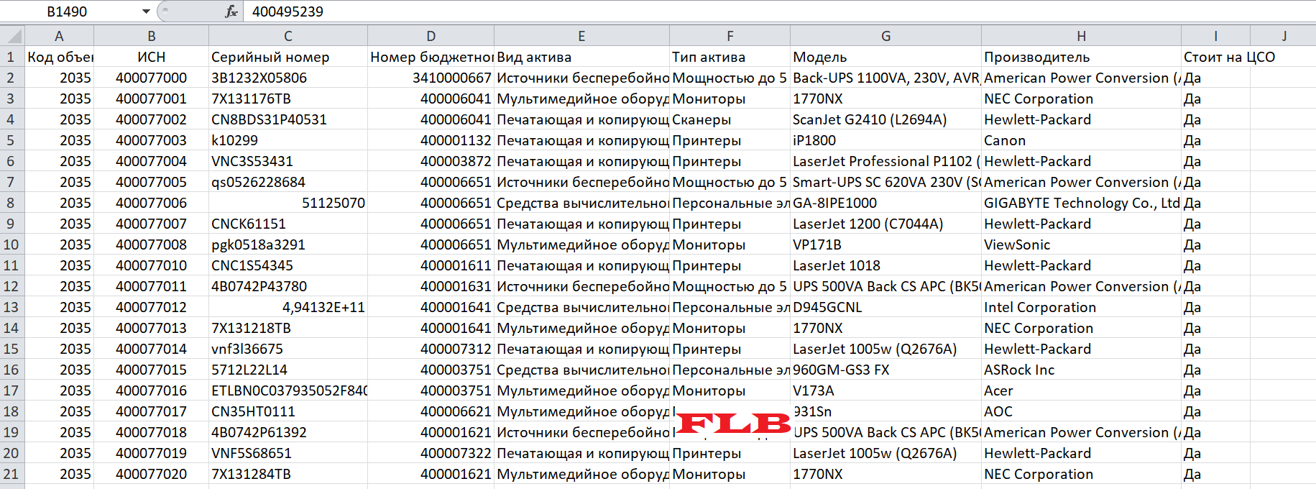Select cell with budget number 400003872
Image resolution: width=1316 pixels, height=489 pixels.
[x=431, y=161]
